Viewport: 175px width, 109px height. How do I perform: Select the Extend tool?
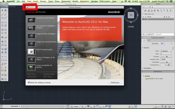5,56
